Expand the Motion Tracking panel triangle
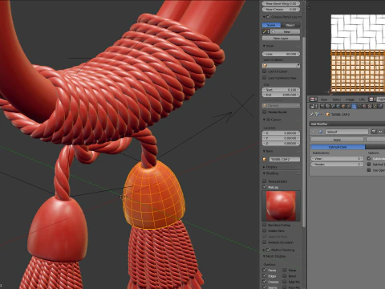Screen dimensions: 385x289 264,250
